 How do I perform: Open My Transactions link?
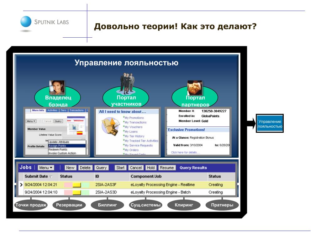click(135, 122)
